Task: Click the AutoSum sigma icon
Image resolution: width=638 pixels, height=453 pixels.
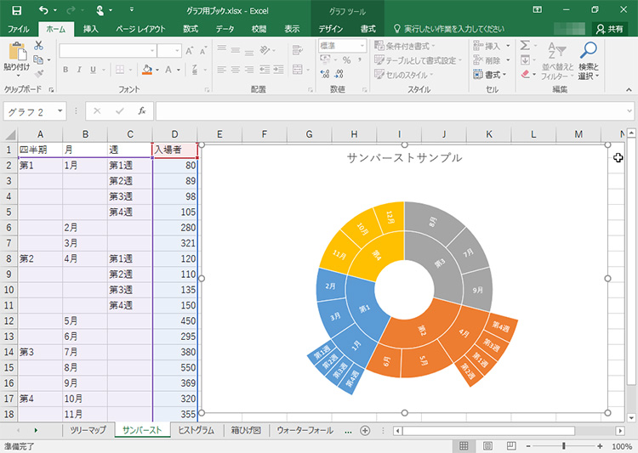Action: pos(525,45)
